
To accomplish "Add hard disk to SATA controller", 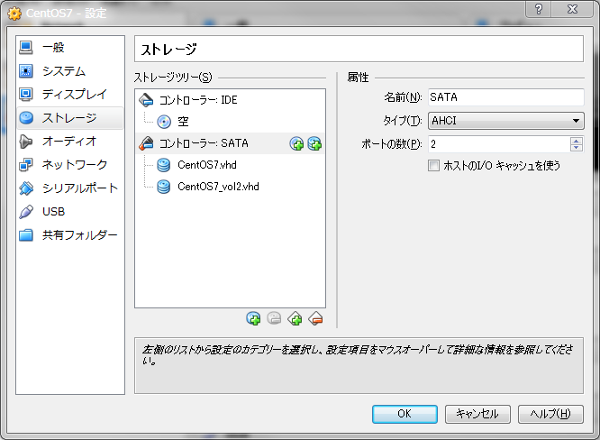I will [314, 143].
